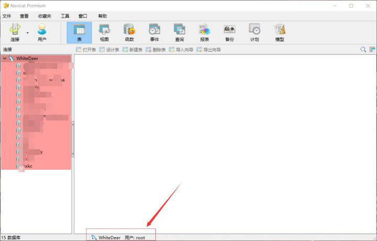The width and height of the screenshot is (377, 241).
Task: Click the 连接 panel header label
Action: click(x=7, y=49)
